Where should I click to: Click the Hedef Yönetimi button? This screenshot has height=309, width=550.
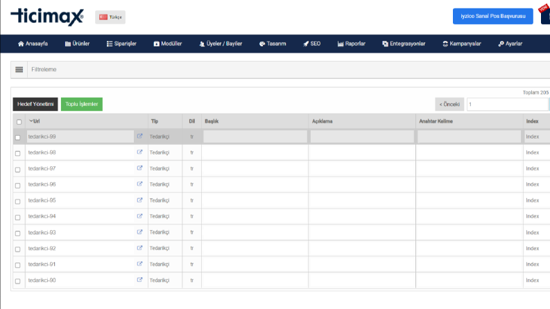[35, 104]
